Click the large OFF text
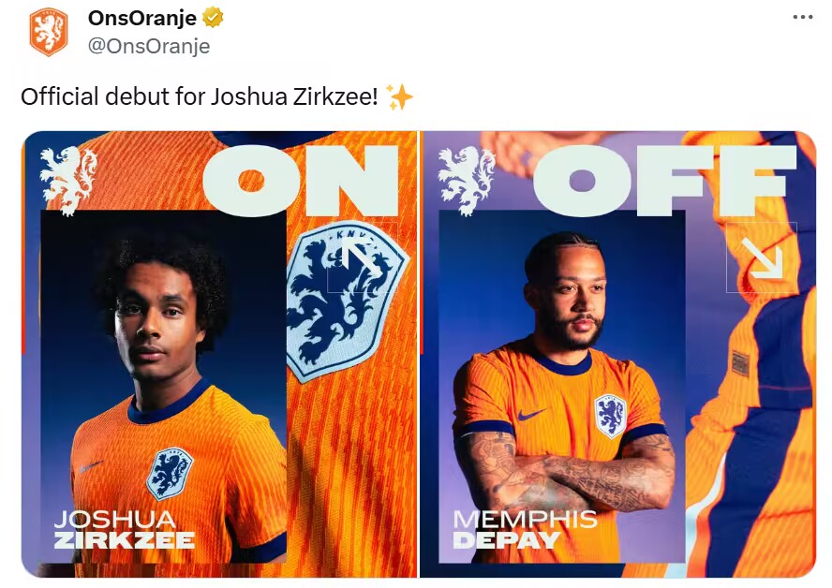Image resolution: width=832 pixels, height=588 pixels. [665, 181]
